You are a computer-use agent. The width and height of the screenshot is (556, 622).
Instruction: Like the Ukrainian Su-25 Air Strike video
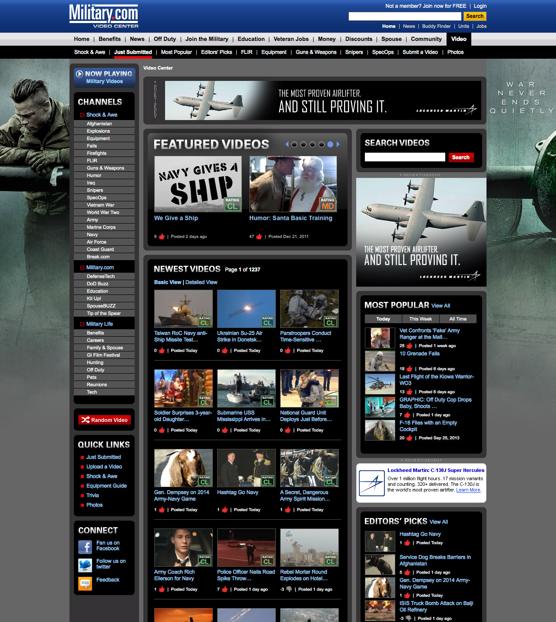click(x=225, y=351)
